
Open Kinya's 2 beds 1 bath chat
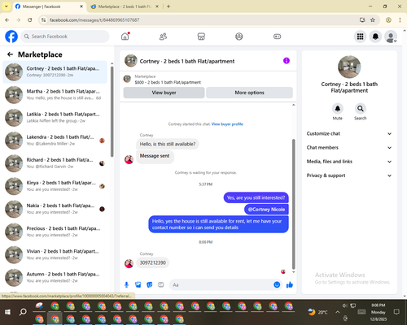[55, 186]
